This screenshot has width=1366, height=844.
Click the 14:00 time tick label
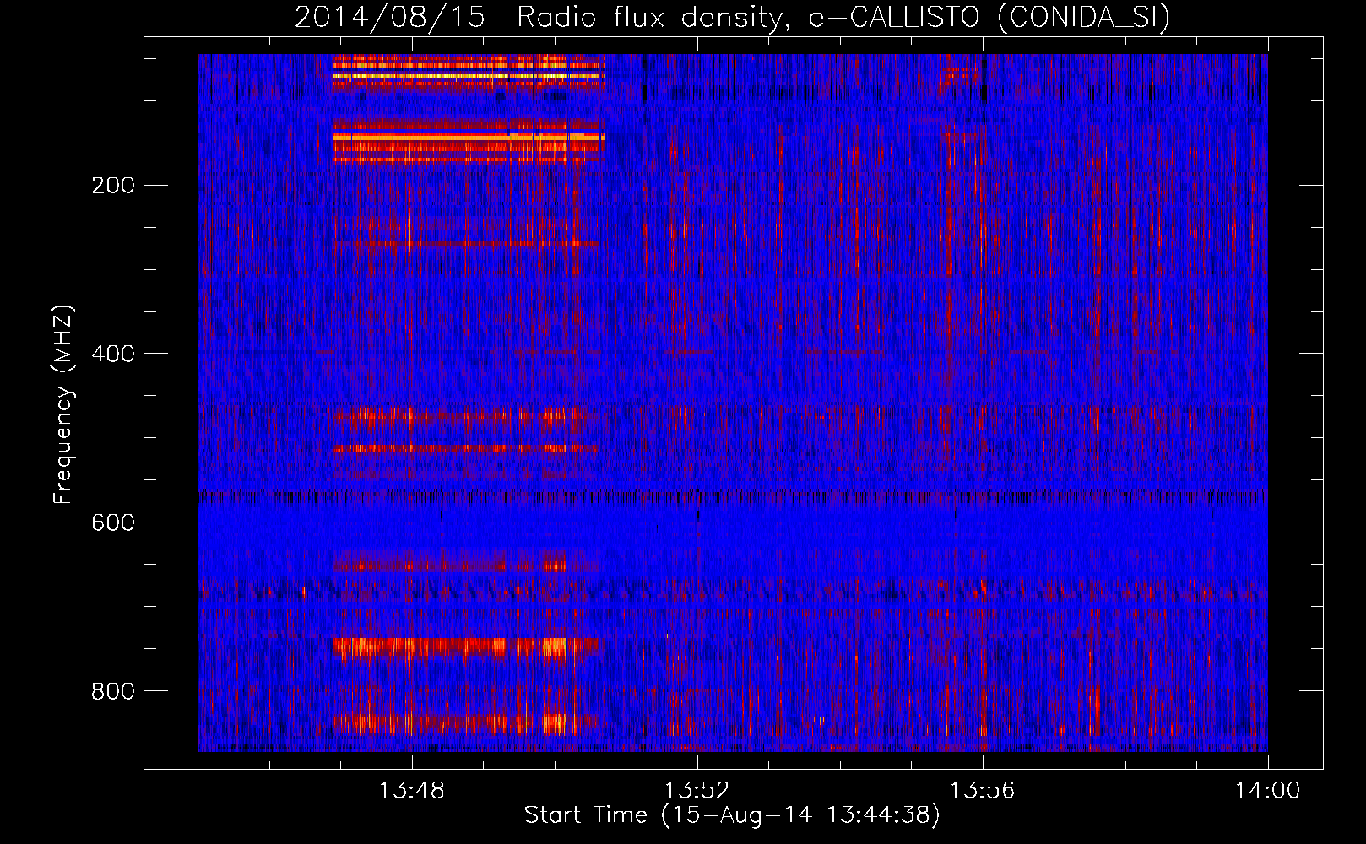pos(1268,791)
